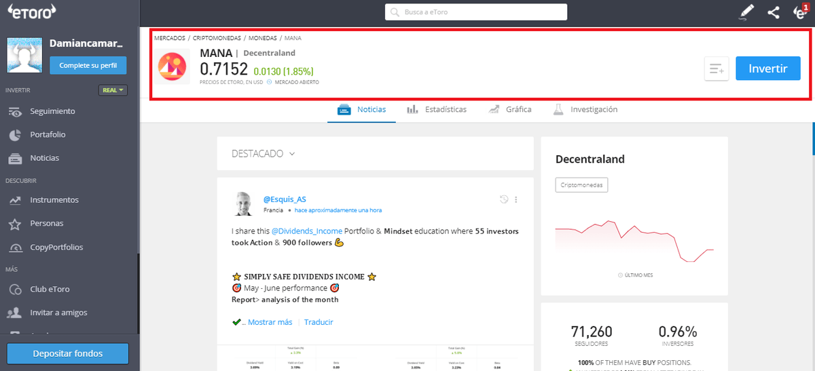Toggle the REAL account mode dropdown
815x371 pixels.
pos(113,90)
